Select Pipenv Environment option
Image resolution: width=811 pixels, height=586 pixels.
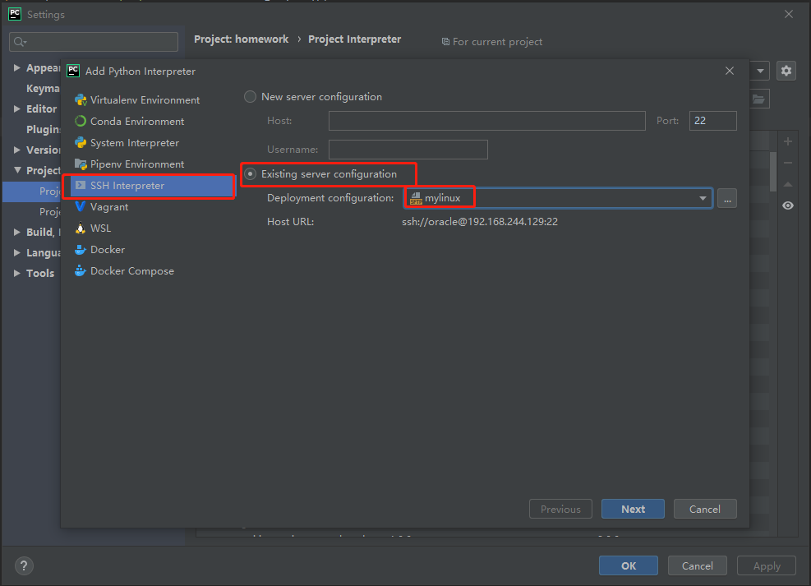tap(137, 164)
